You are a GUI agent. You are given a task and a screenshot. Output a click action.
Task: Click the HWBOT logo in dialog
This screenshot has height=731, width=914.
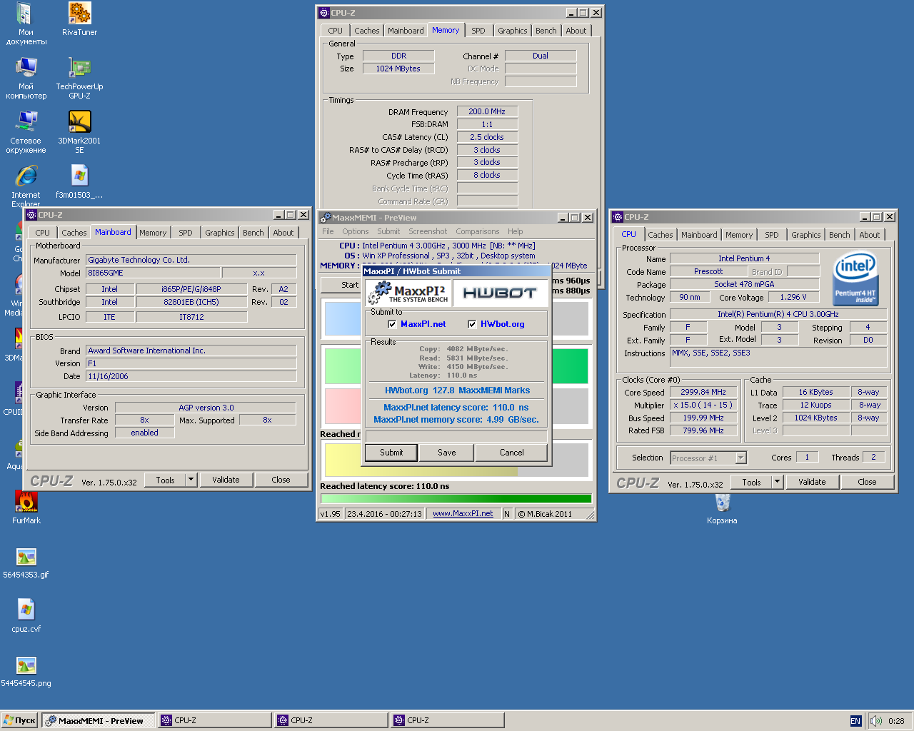click(x=499, y=293)
